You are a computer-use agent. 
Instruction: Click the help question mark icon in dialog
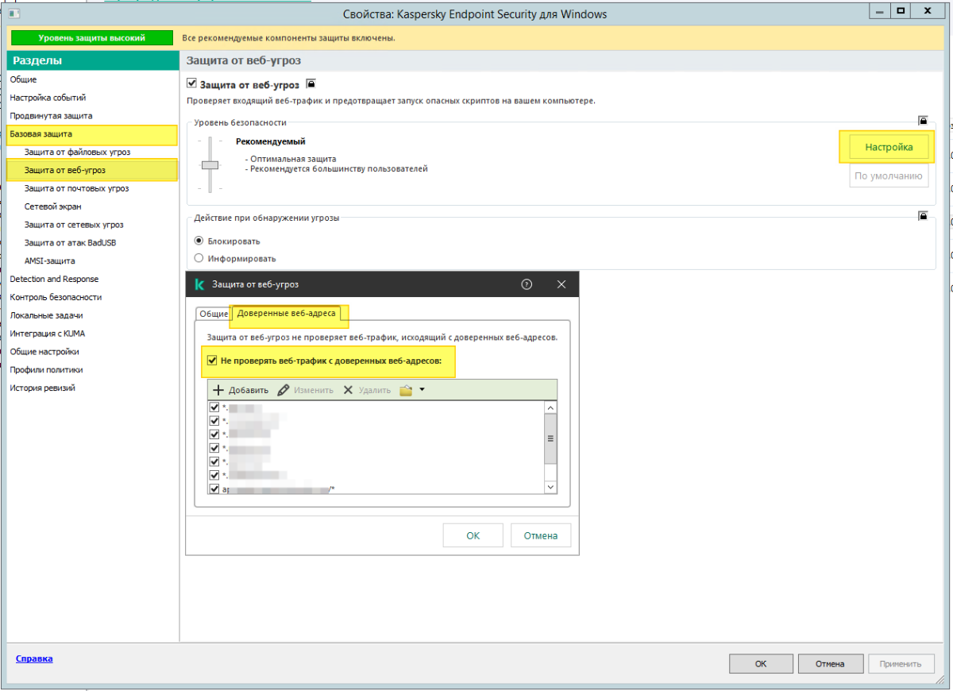pos(526,284)
